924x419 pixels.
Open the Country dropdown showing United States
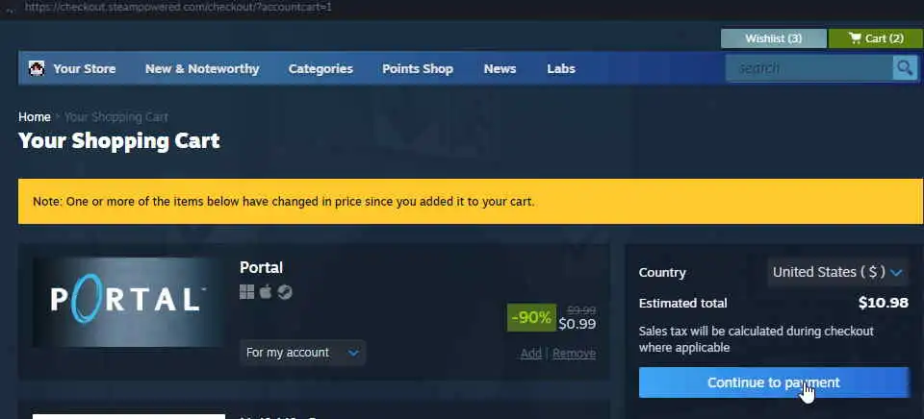point(837,272)
